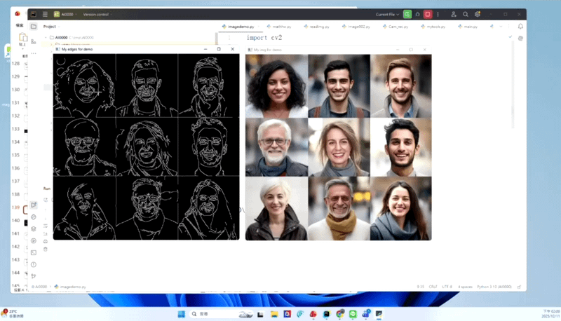Image resolution: width=561 pixels, height=321 pixels.
Task: Expand the AI0000 project root folder
Action: pyautogui.click(x=46, y=37)
